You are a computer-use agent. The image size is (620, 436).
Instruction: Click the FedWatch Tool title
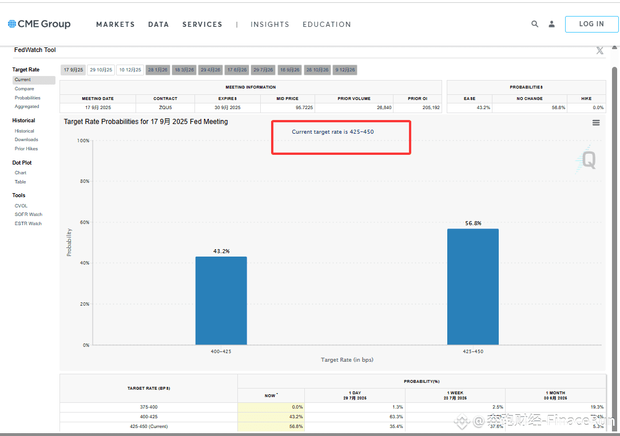35,50
